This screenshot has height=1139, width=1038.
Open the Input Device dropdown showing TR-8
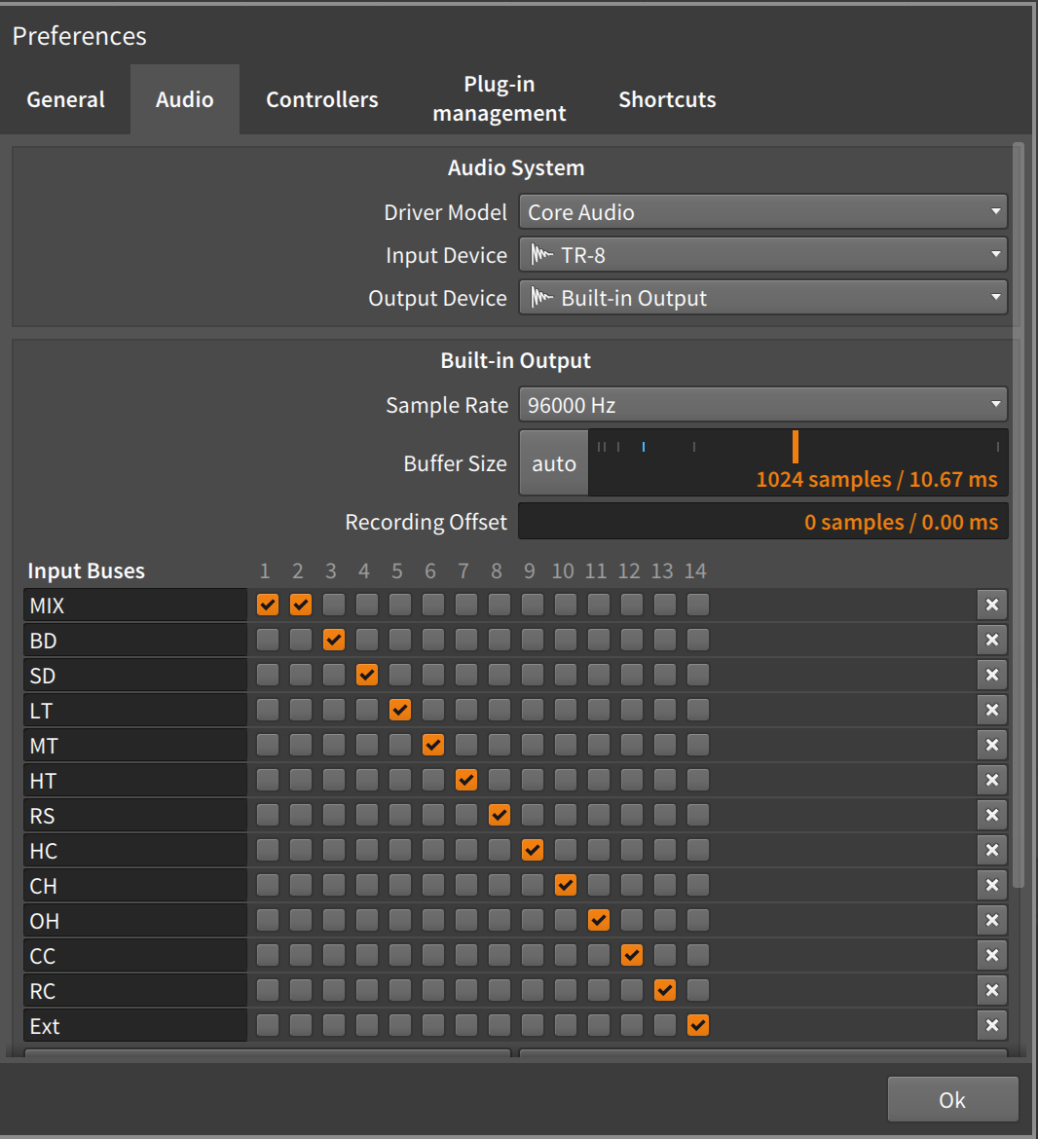click(x=762, y=255)
